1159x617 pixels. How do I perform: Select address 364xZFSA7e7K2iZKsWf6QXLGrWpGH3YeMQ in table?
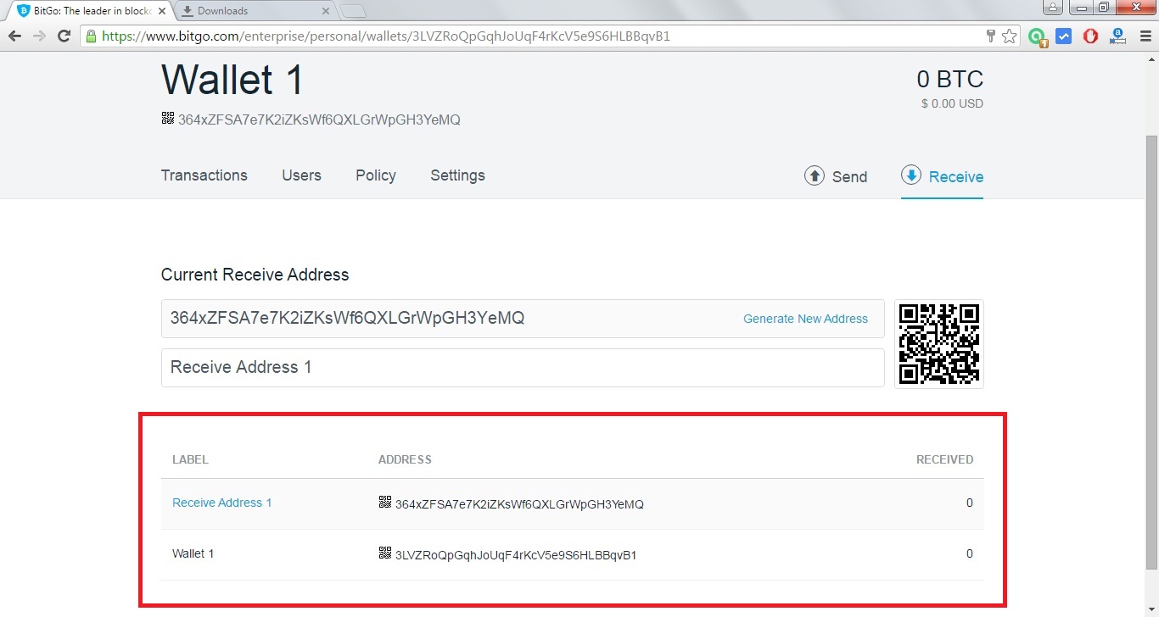[519, 504]
